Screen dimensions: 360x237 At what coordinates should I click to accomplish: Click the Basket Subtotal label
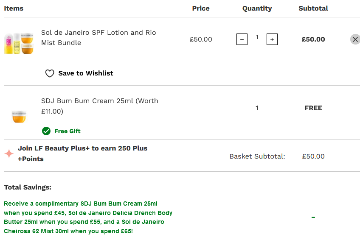pos(257,156)
